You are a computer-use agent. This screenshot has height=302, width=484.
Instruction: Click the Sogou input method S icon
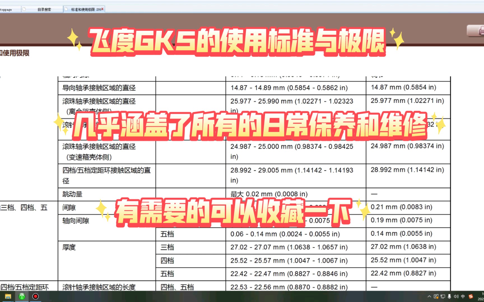pos(471,296)
